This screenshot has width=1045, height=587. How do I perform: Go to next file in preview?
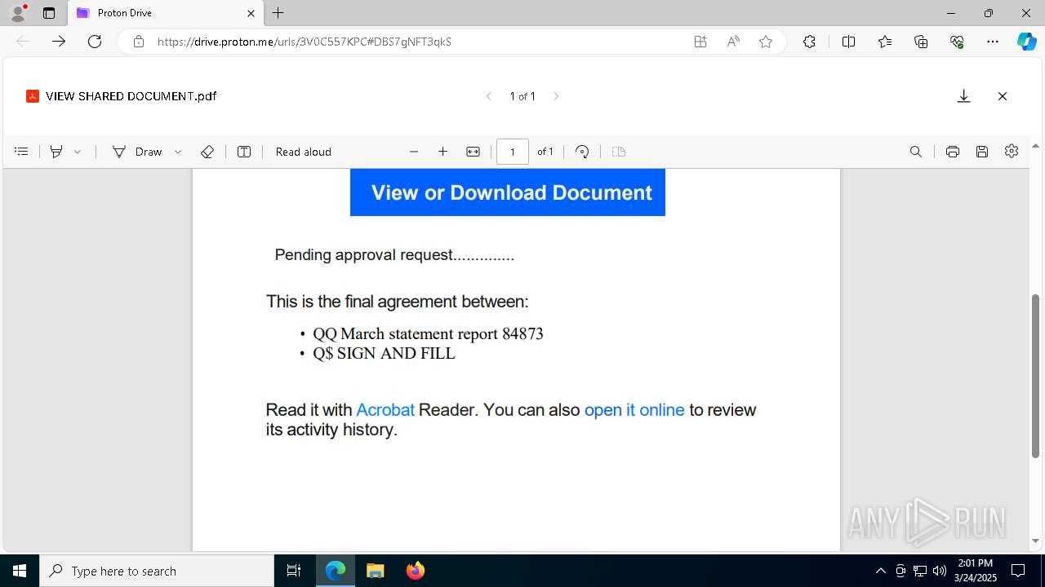[556, 96]
